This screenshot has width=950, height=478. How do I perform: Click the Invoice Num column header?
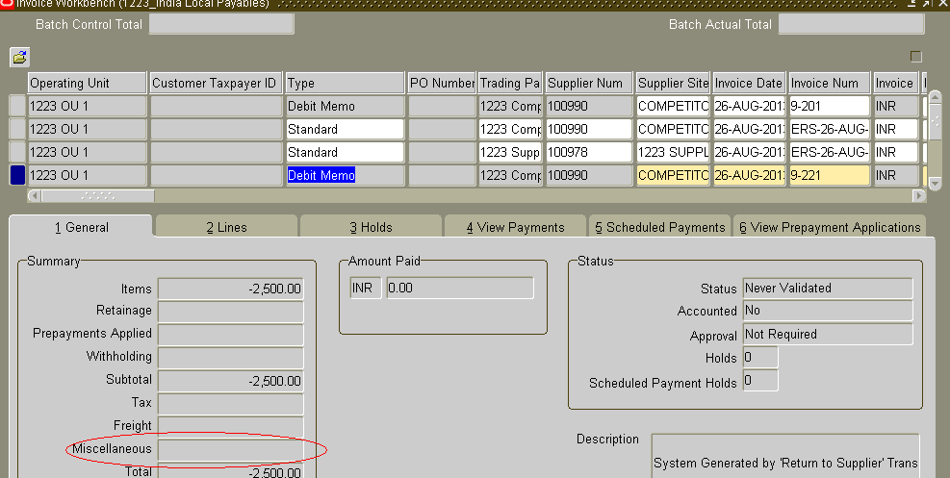(830, 83)
